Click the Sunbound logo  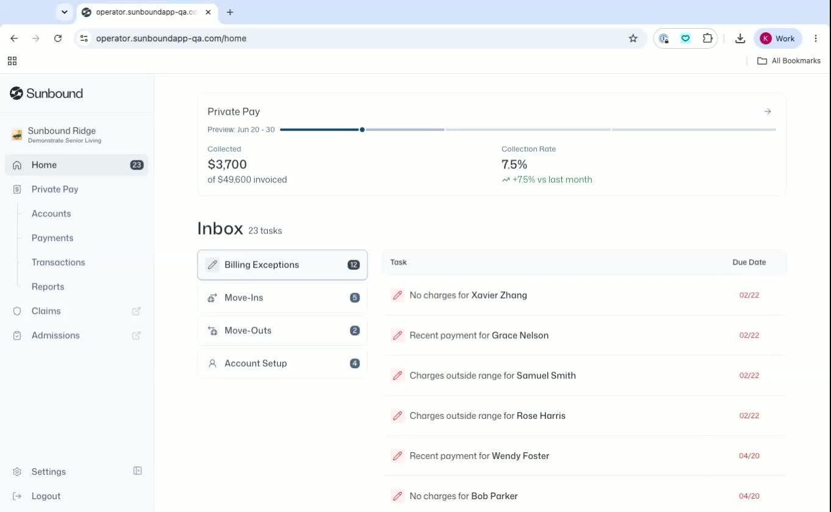46,93
